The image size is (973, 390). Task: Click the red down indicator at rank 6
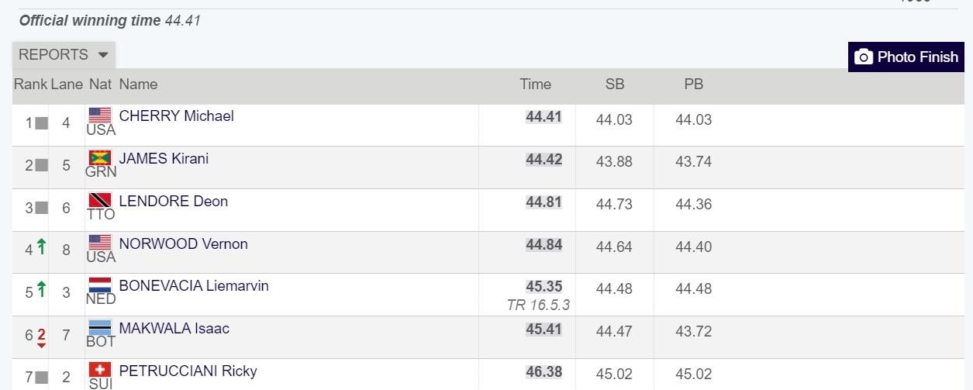pos(42,337)
